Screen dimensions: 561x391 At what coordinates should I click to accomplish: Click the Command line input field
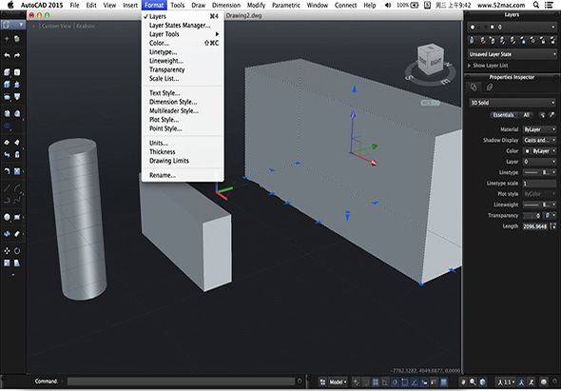[181, 381]
